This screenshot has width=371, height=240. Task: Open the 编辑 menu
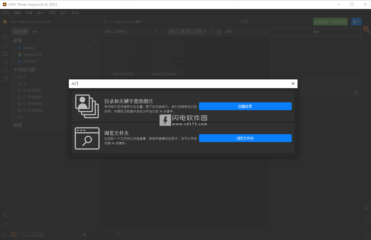pyautogui.click(x=17, y=13)
